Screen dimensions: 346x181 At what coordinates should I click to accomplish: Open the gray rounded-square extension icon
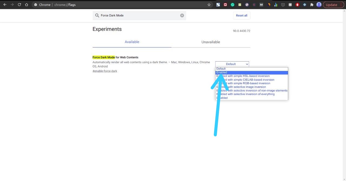[x=290, y=5]
